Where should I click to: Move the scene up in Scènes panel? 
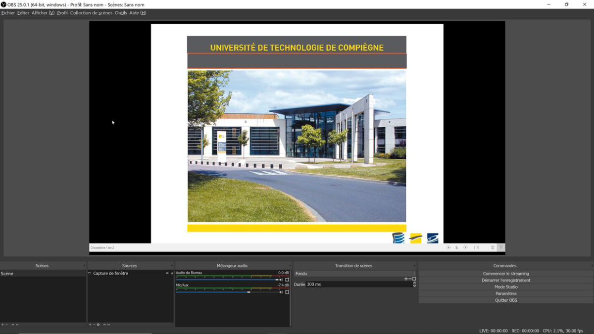click(x=13, y=325)
